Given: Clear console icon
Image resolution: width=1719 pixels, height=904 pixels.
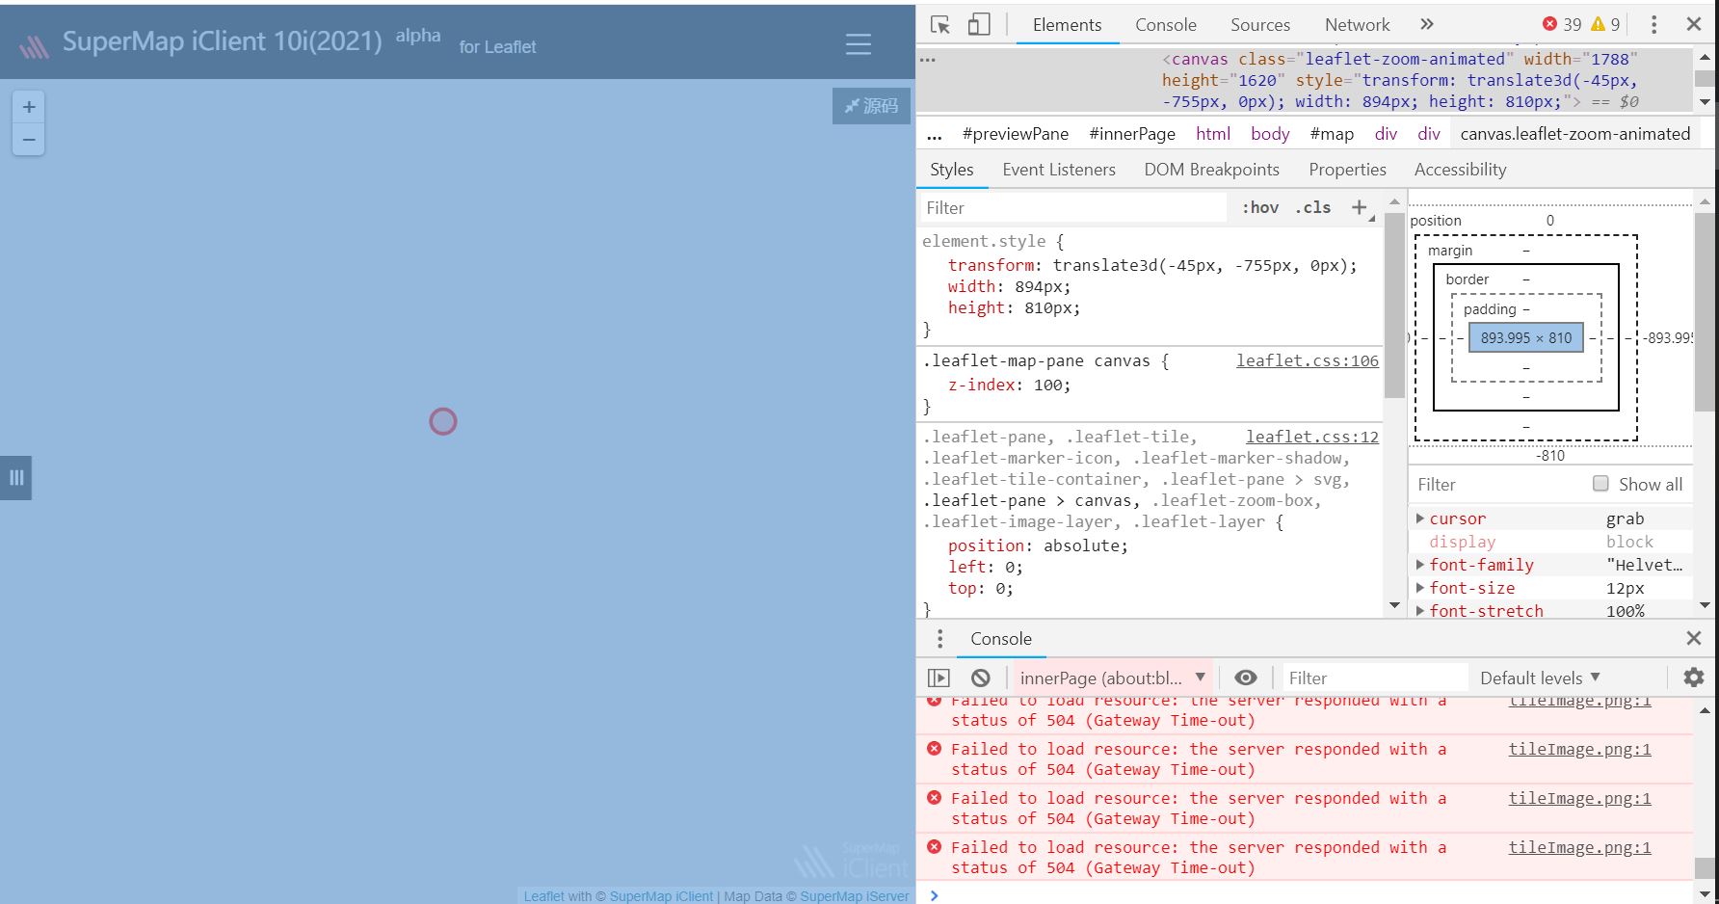Looking at the screenshot, I should (x=980, y=678).
